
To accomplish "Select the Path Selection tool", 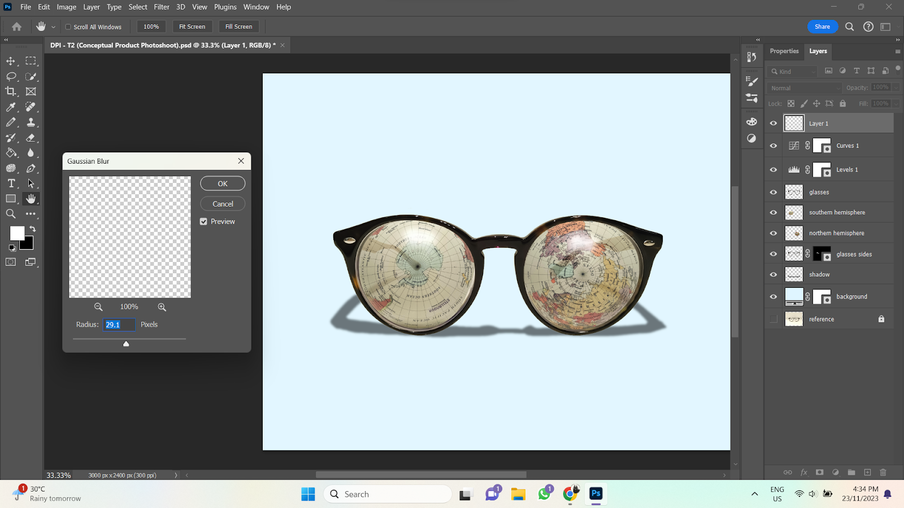I will 31,183.
